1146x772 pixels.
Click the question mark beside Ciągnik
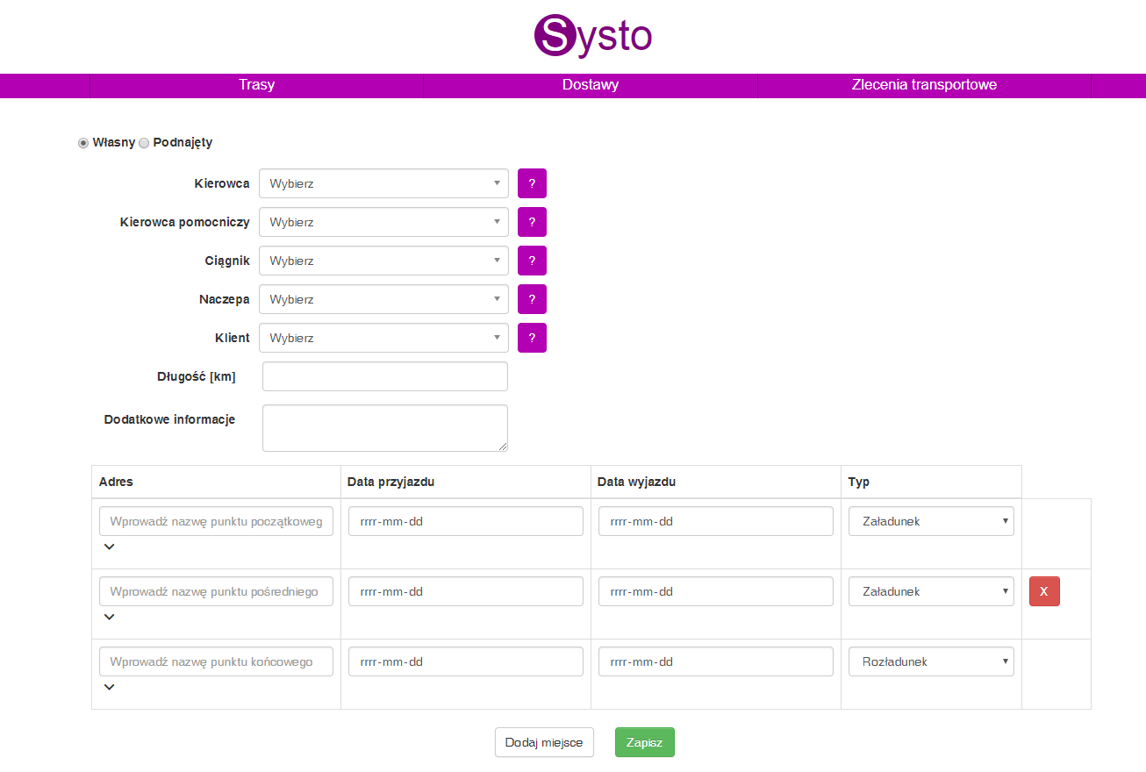click(532, 261)
